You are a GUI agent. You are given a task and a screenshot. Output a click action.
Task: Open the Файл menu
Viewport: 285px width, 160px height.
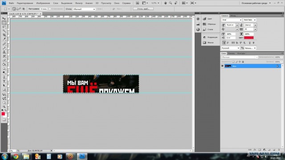11,3
